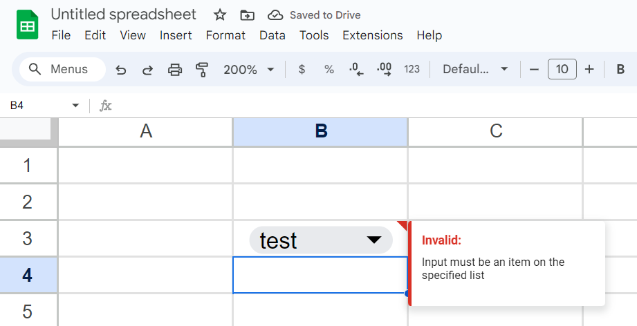Select column B header
Image resolution: width=637 pixels, height=326 pixels.
point(320,131)
